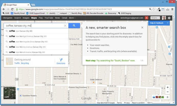The height and width of the screenshot is (106, 177).
Task: Open the Basecamp bookmark
Action: coord(111,13)
